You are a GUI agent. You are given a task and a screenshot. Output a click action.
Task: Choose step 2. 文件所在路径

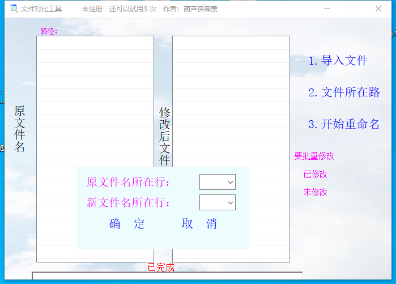(x=344, y=92)
